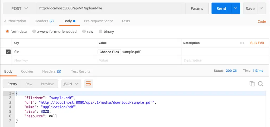Click the "application/pdf" mime value
The width and height of the screenshot is (270, 127).
point(58,107)
